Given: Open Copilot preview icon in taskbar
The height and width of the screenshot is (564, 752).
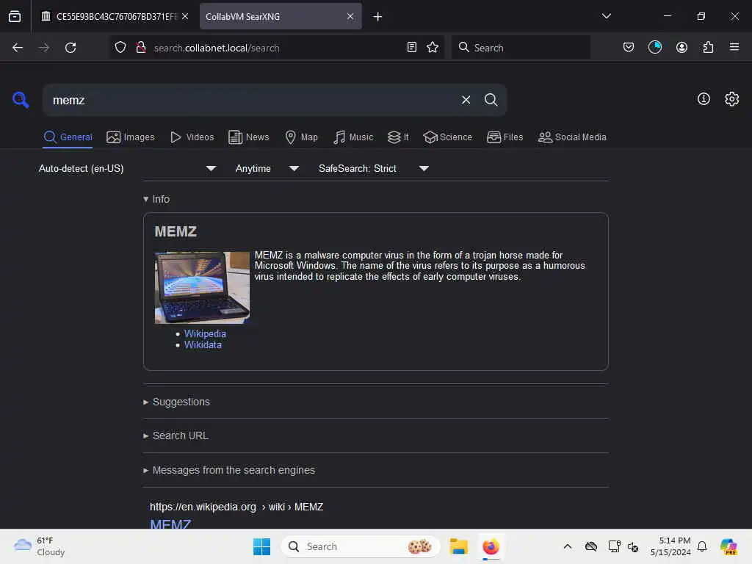Looking at the screenshot, I should [729, 546].
